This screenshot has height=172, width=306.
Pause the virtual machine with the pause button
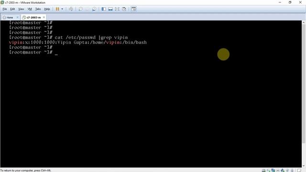[x=57, y=9]
